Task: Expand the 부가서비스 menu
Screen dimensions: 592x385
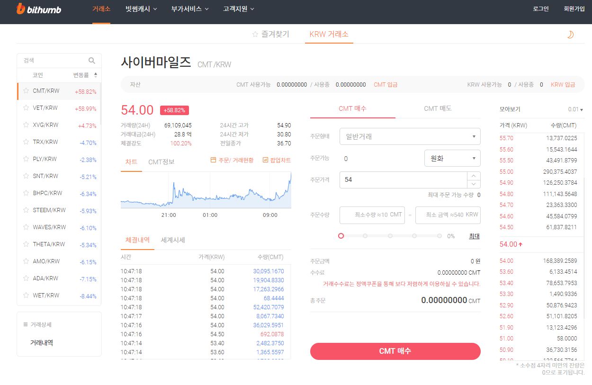Action: click(190, 9)
